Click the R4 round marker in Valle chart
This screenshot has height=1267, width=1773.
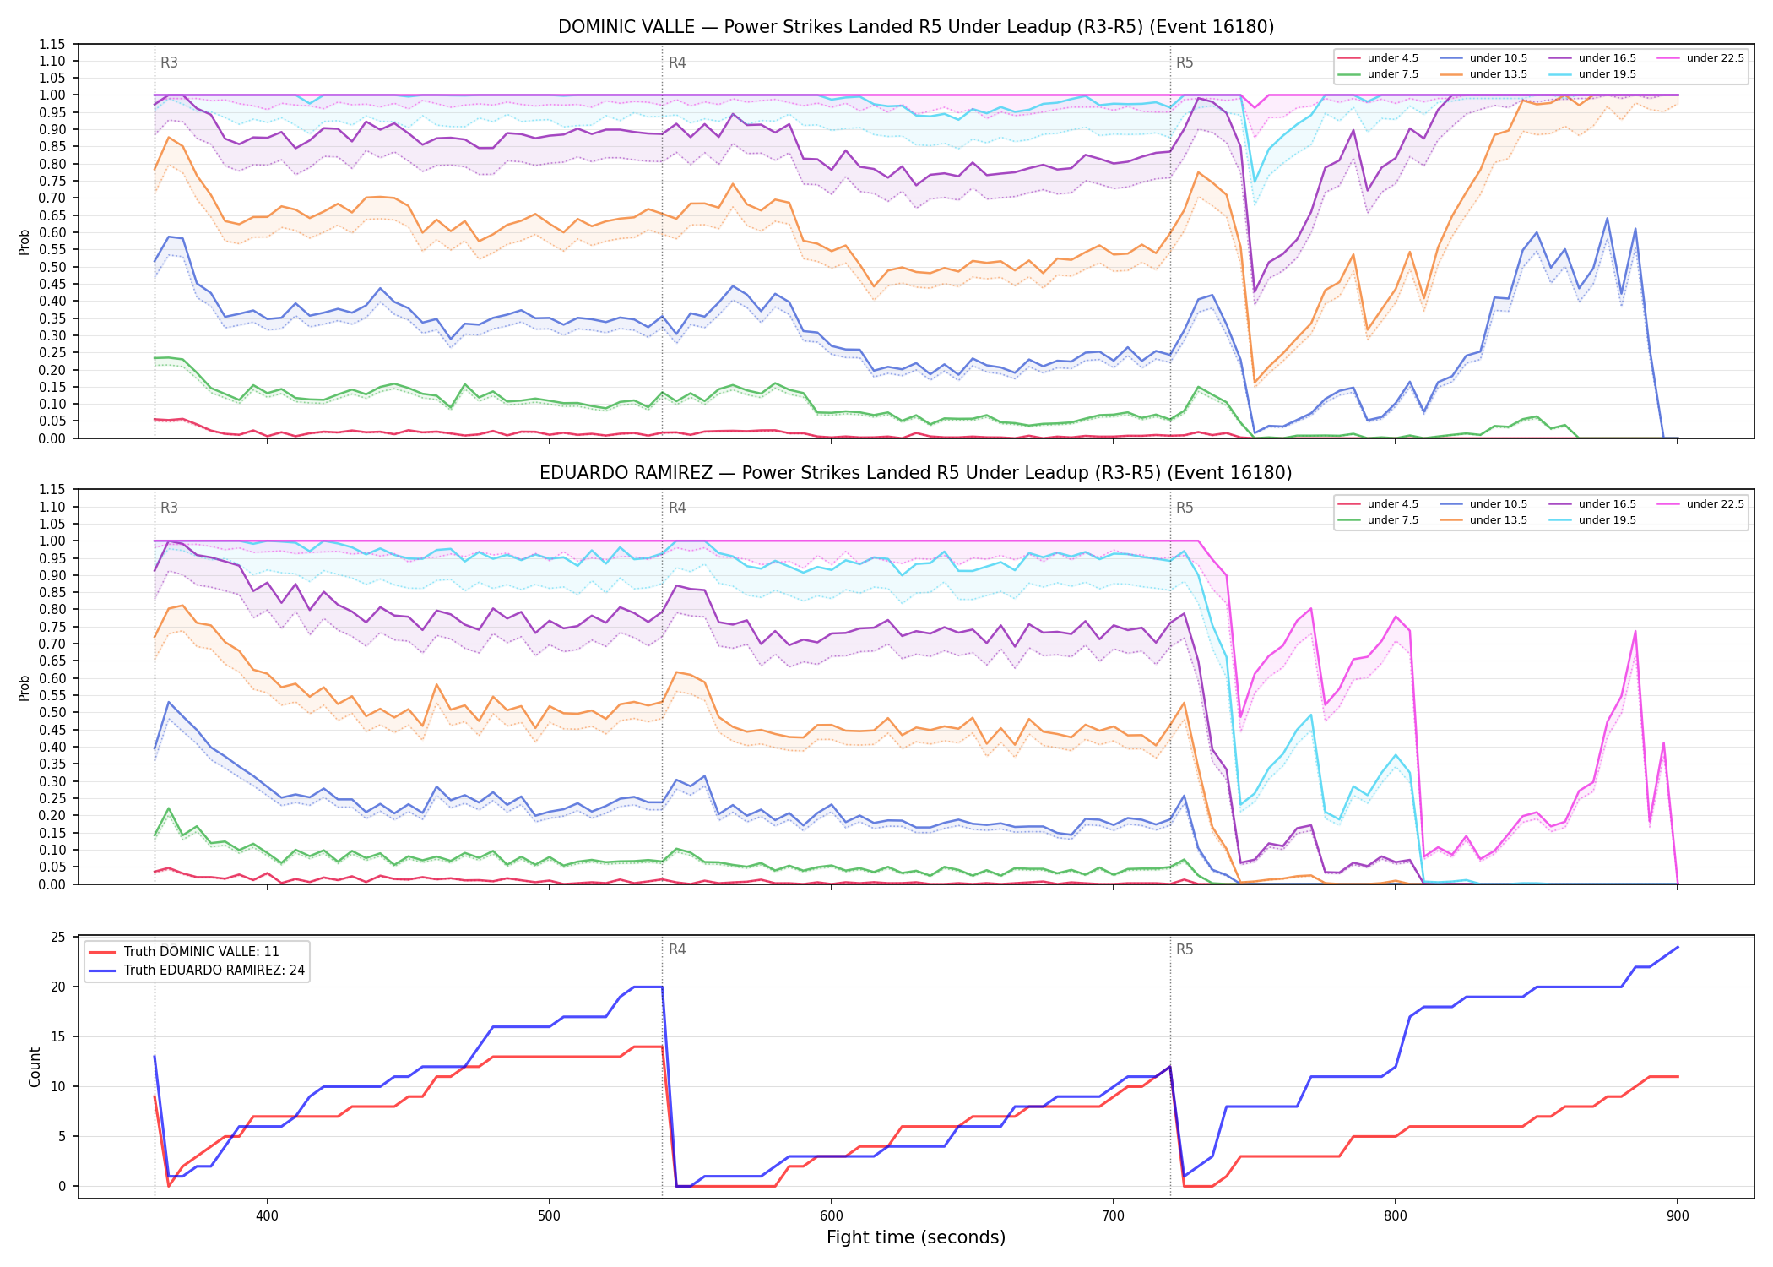[677, 63]
